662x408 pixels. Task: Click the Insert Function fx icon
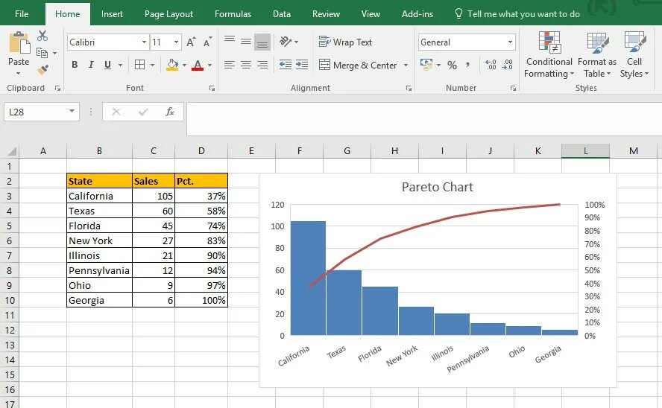point(170,112)
